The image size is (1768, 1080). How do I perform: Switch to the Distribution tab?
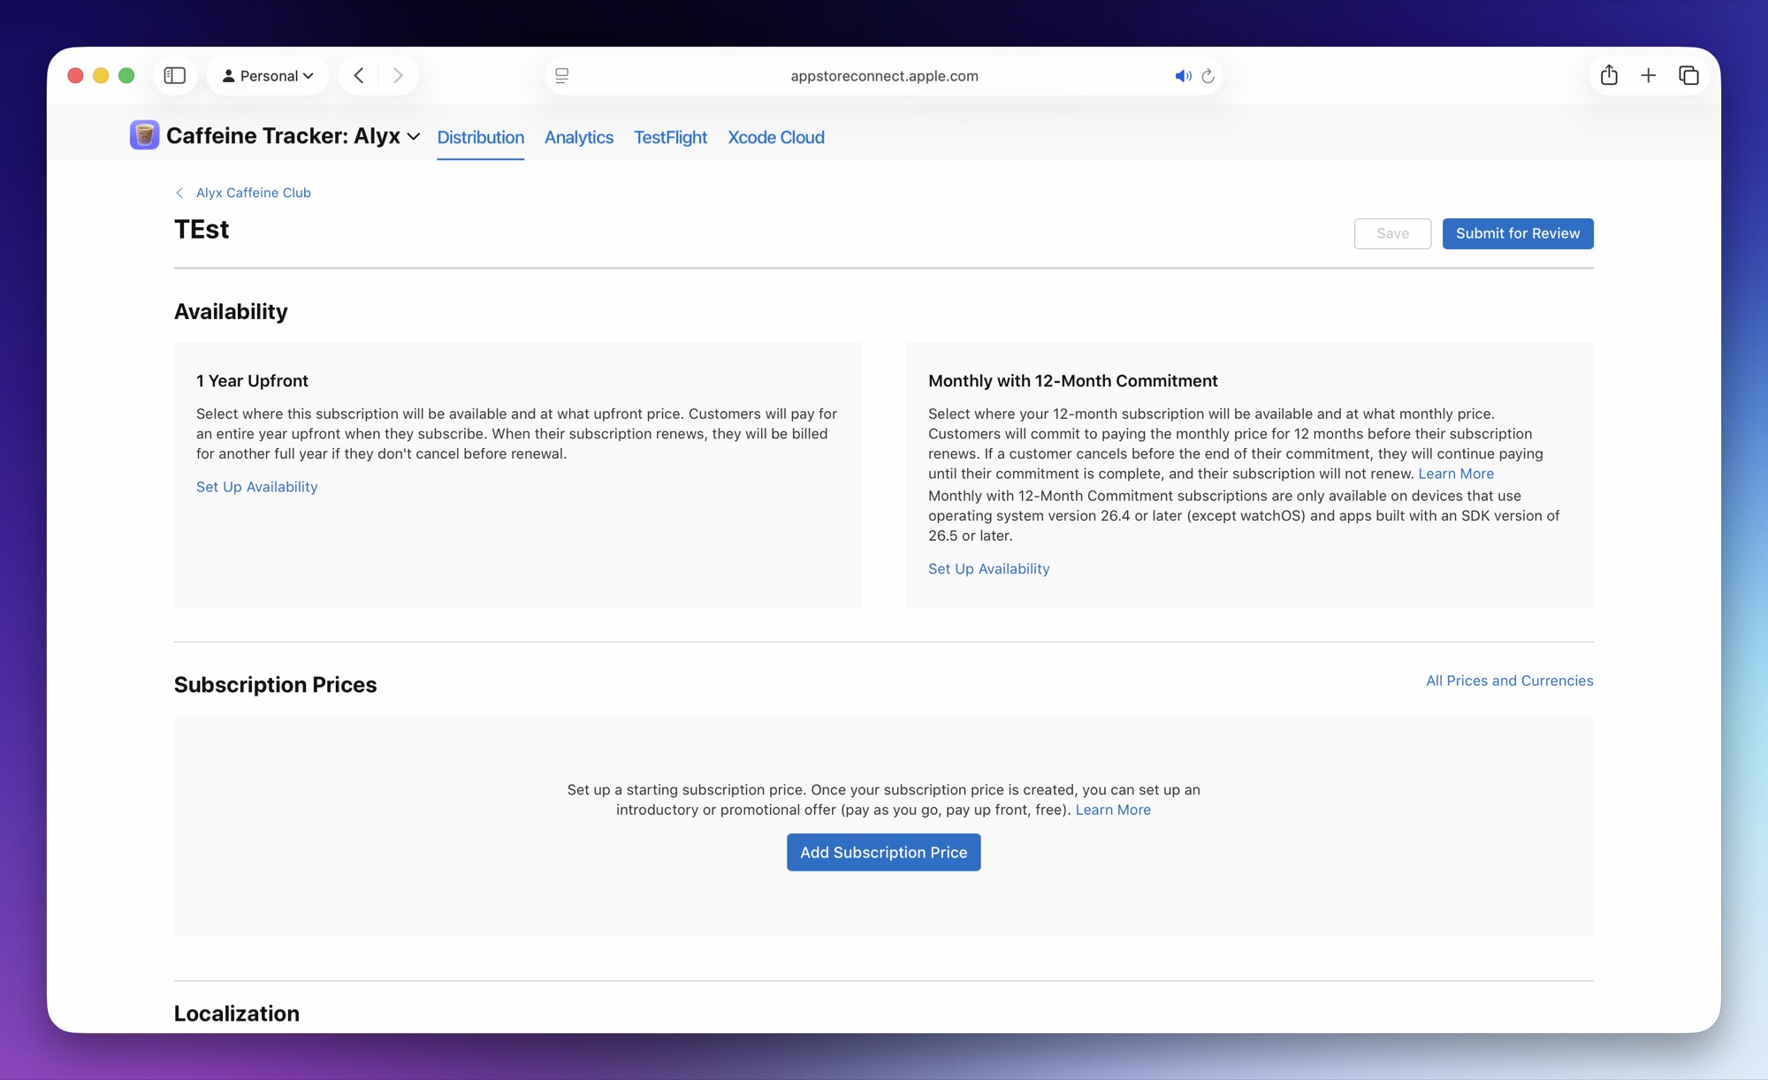pyautogui.click(x=481, y=137)
